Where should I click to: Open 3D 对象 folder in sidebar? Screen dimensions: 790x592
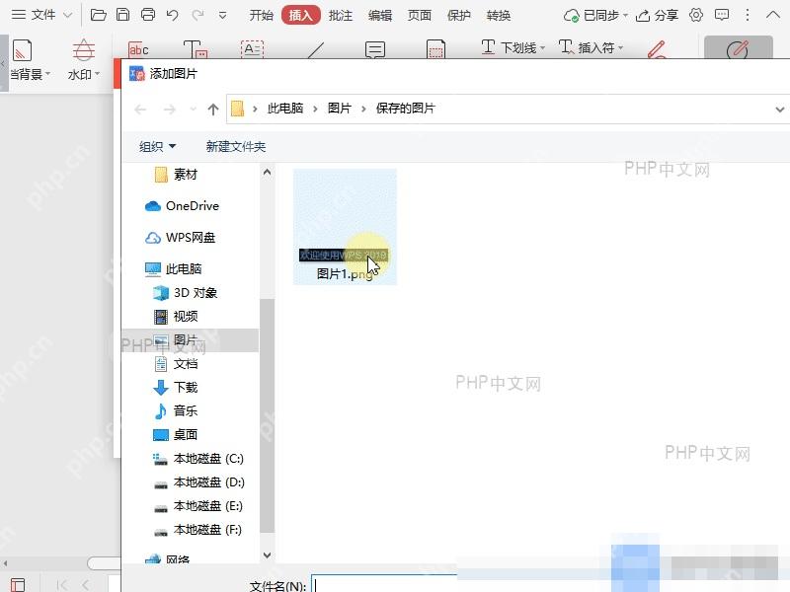coord(185,292)
